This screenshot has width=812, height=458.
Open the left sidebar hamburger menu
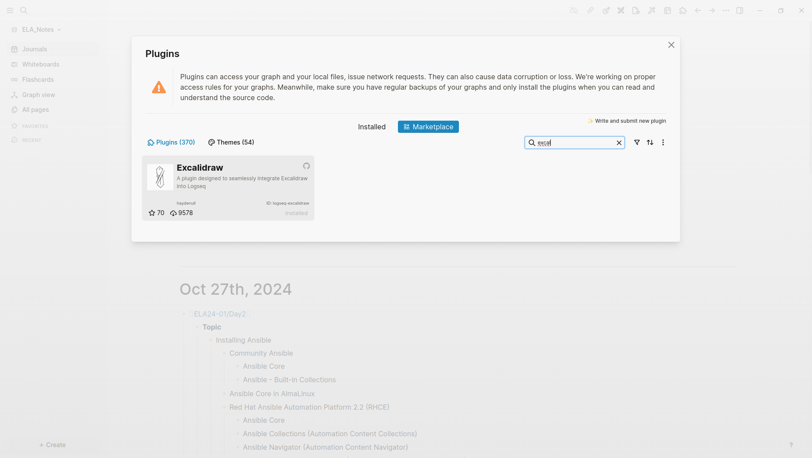[10, 10]
